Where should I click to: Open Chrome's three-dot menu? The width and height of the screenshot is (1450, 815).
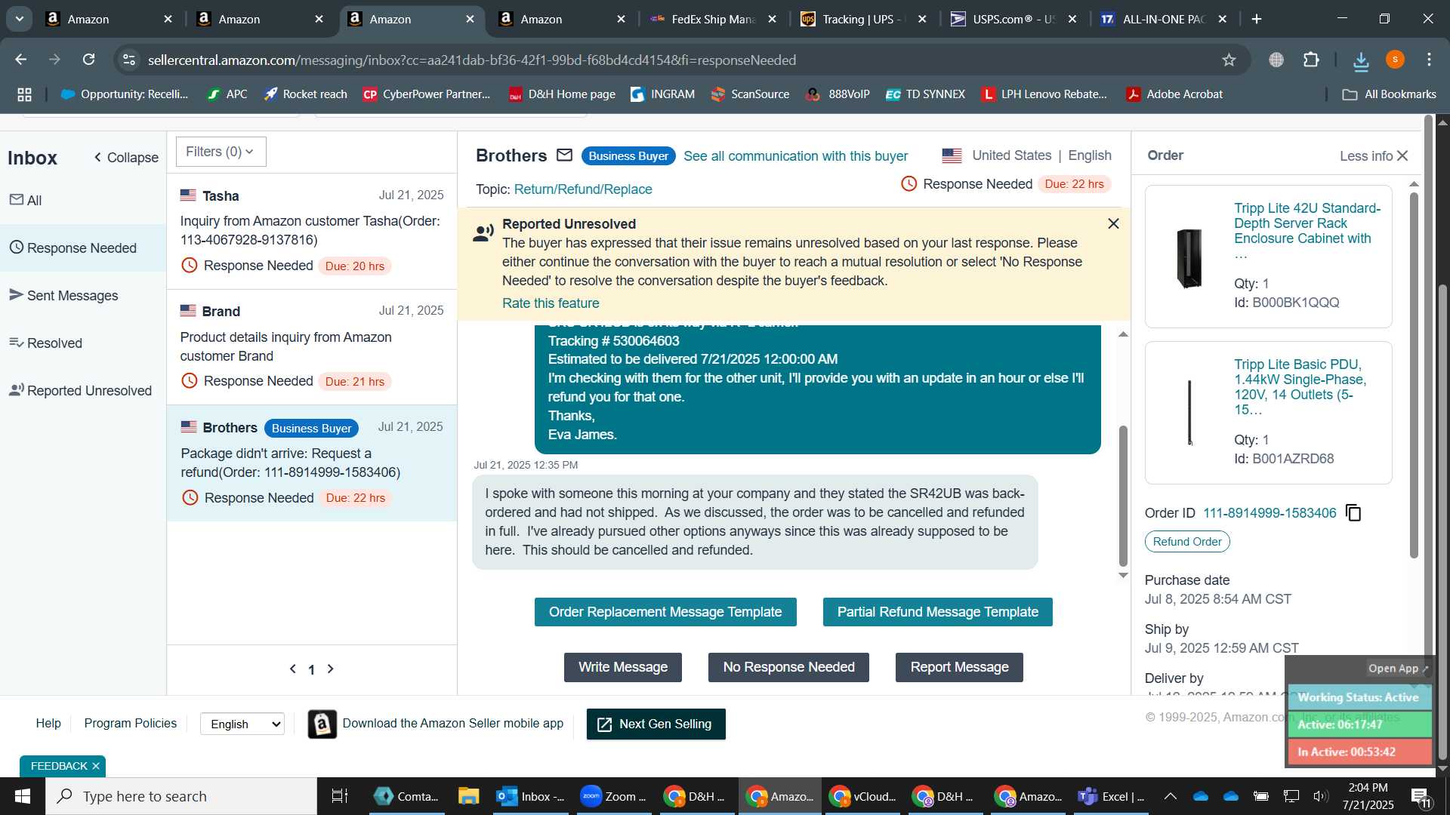click(x=1429, y=60)
